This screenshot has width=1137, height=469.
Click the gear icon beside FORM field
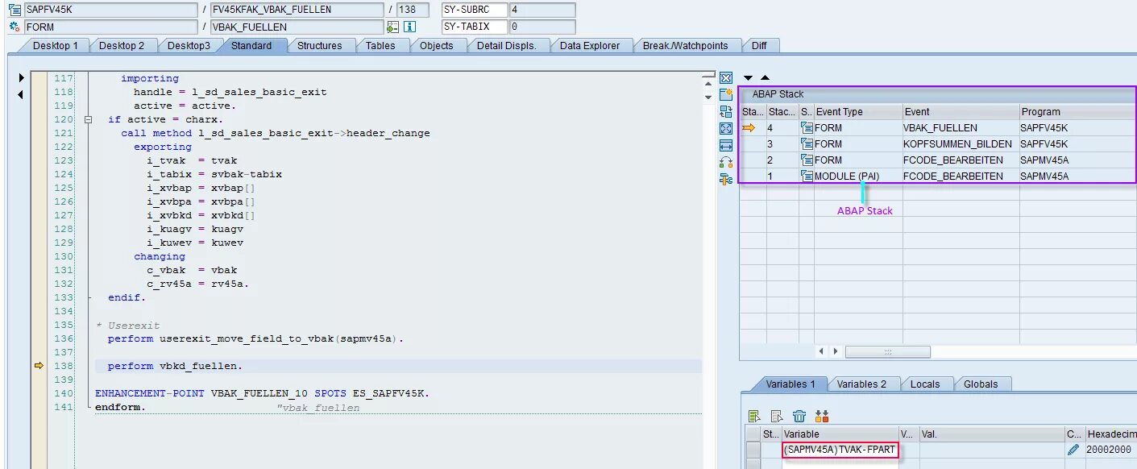15,27
